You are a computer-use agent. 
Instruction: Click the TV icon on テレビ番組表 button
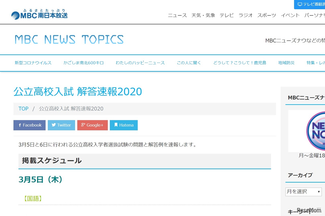[x=300, y=4]
